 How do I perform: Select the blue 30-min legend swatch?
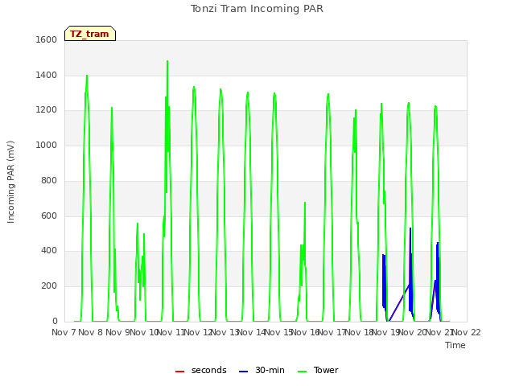(x=243, y=372)
